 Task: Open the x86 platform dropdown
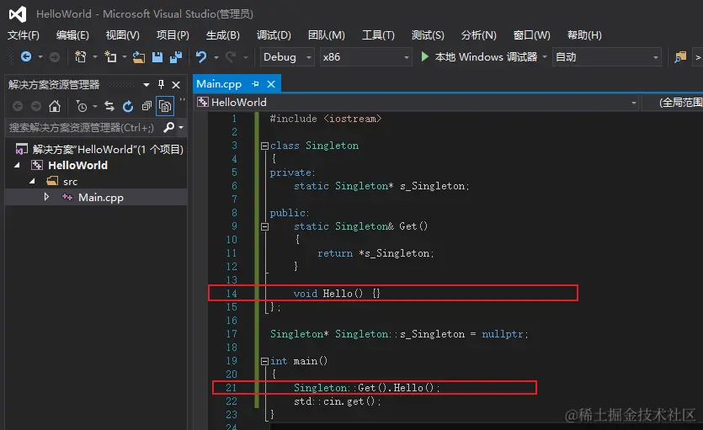point(366,57)
